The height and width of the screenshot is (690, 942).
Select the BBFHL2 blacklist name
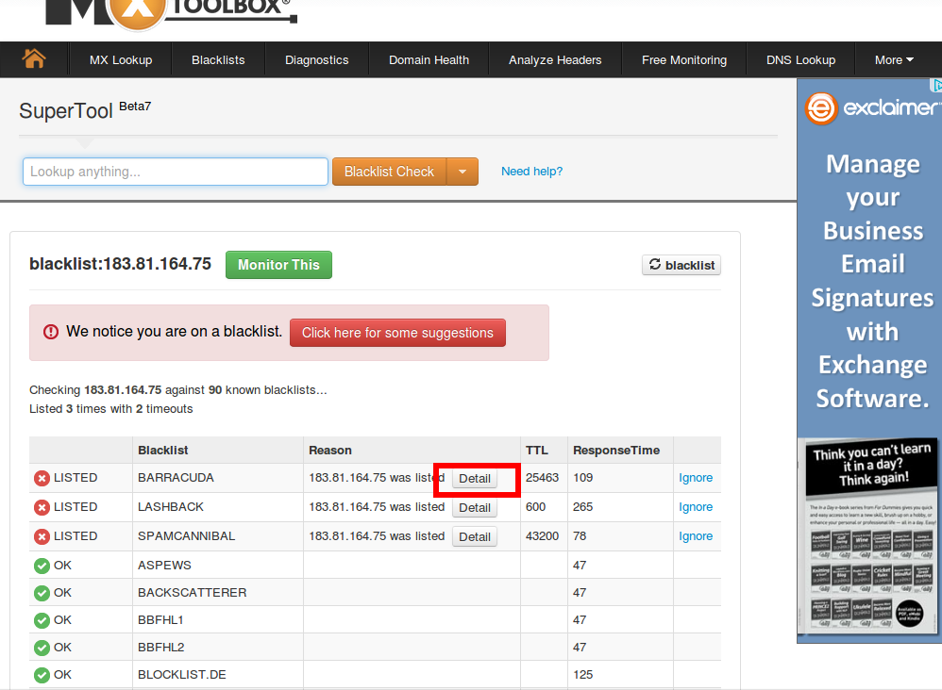[161, 648]
